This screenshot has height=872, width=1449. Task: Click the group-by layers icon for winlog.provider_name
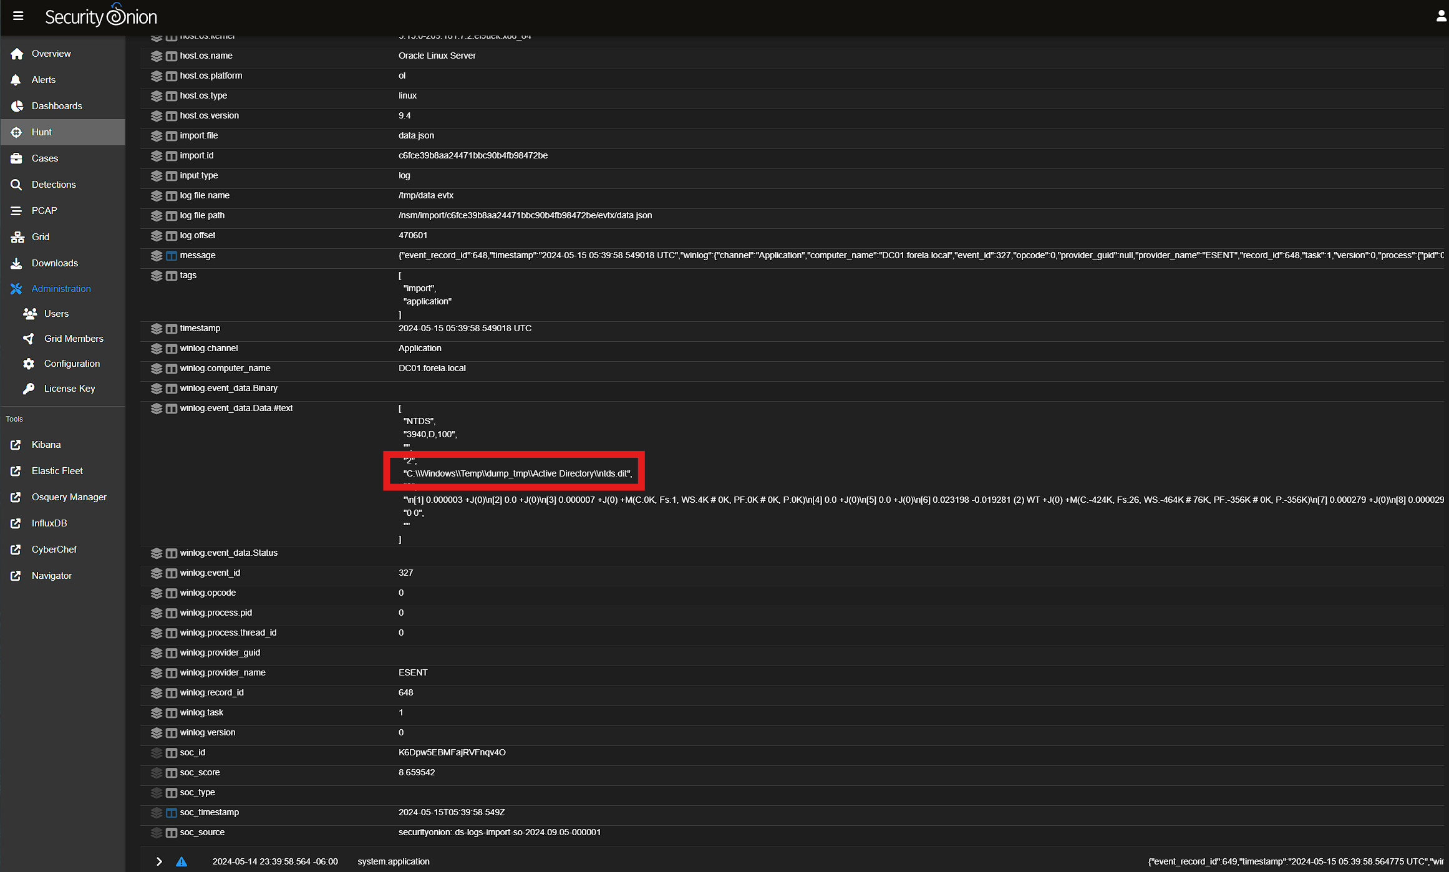(157, 673)
